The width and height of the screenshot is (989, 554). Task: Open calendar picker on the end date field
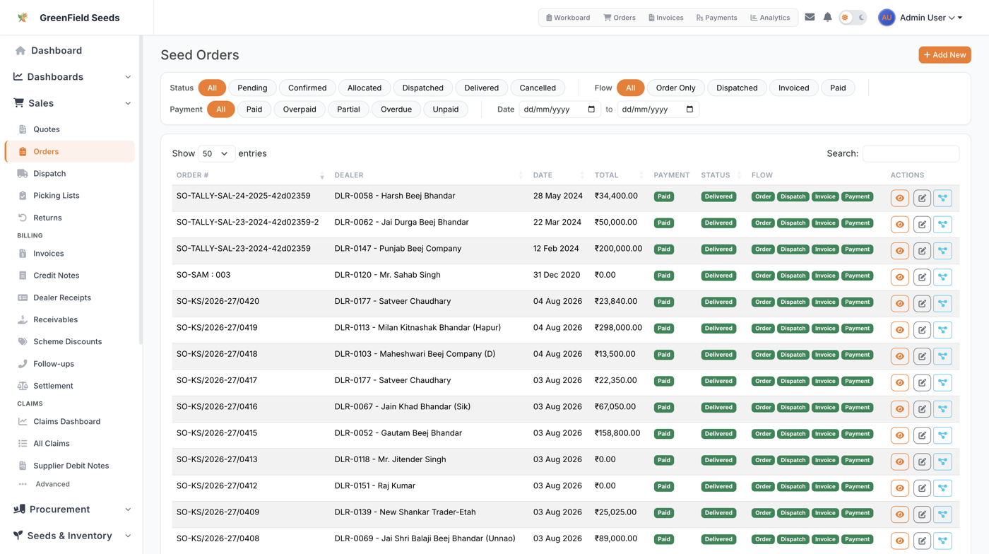pos(689,110)
